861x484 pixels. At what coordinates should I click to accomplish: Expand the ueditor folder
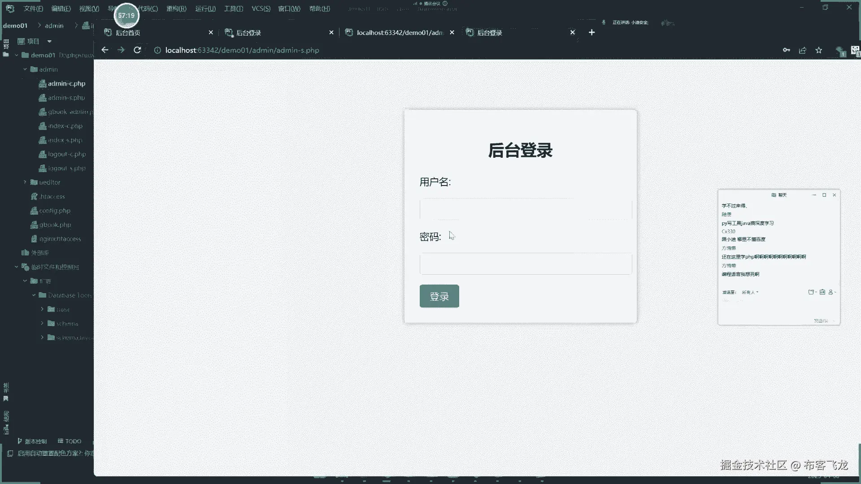[25, 182]
